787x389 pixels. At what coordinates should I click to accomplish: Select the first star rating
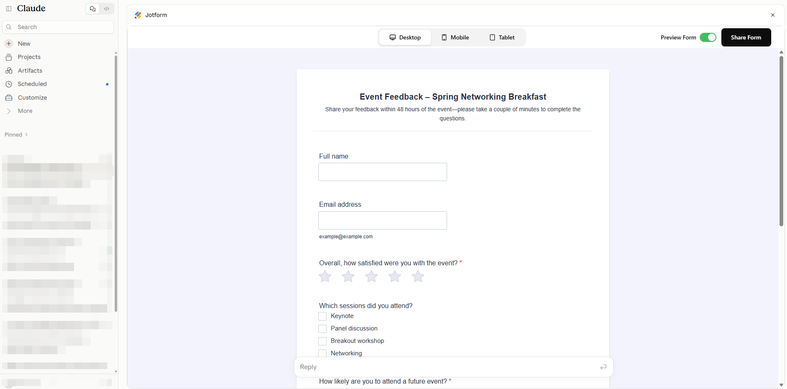(325, 276)
